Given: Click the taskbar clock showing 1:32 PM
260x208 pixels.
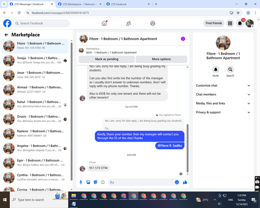Looking at the screenshot, I should click(x=242, y=200).
